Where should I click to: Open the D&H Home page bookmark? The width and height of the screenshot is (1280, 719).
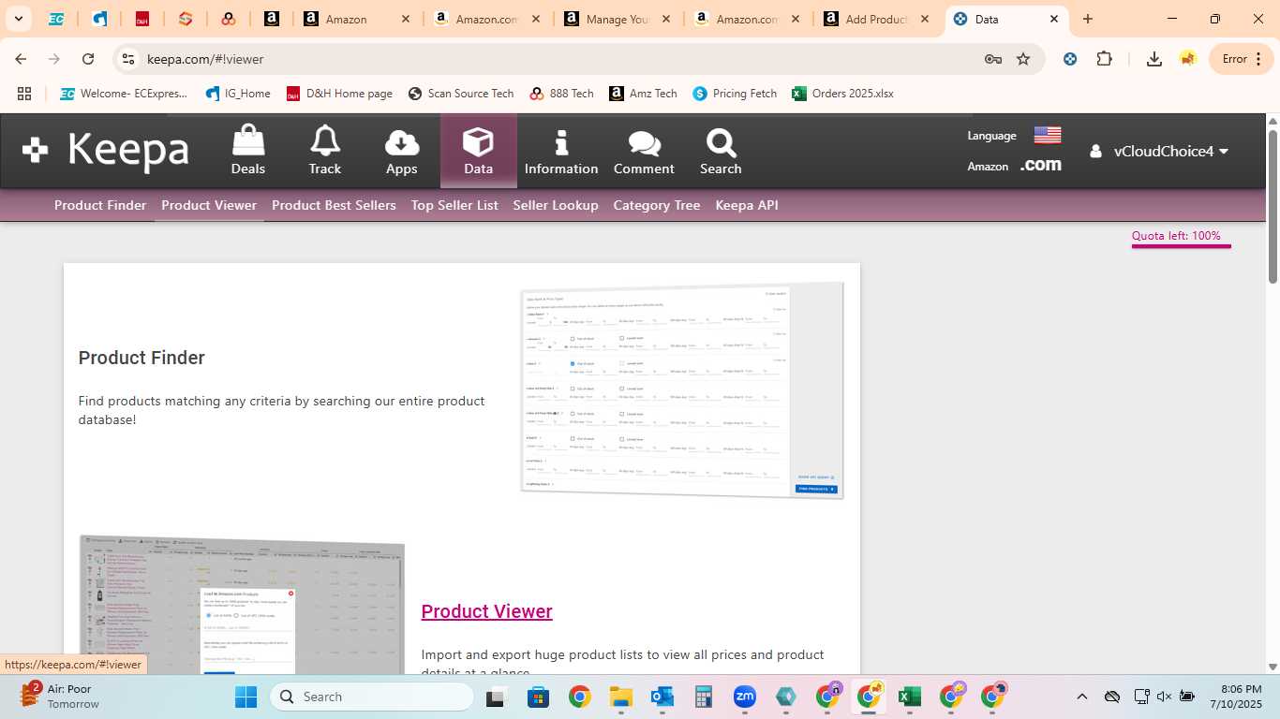coord(339,94)
